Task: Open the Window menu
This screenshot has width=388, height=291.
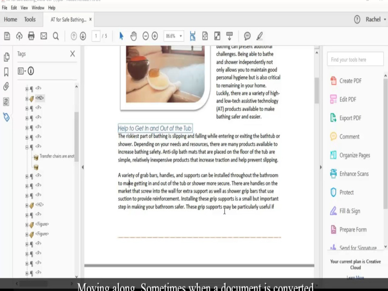Action: click(38, 8)
